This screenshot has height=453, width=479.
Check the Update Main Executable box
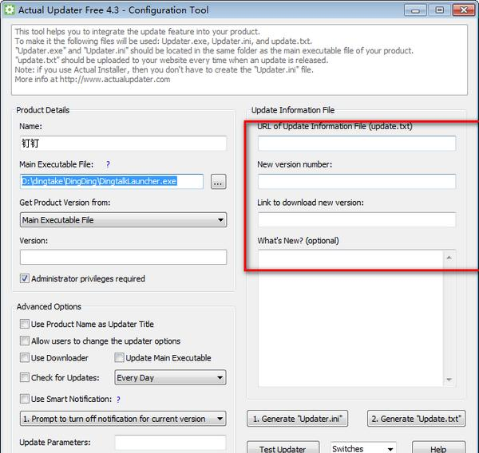(x=120, y=358)
